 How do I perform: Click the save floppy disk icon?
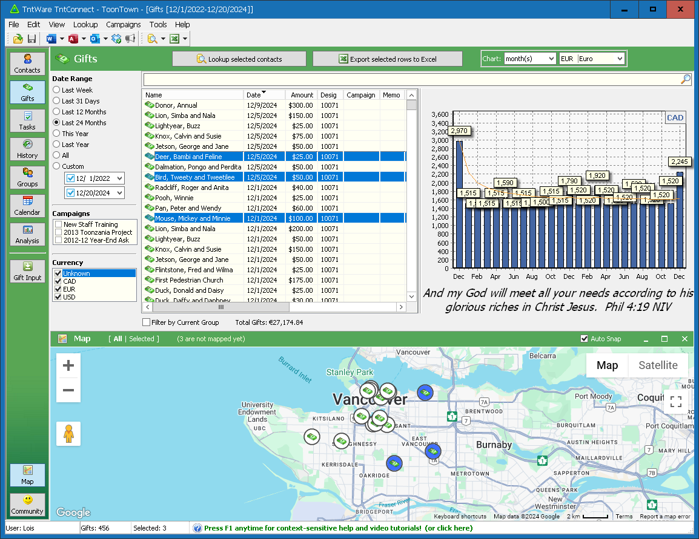tap(31, 39)
